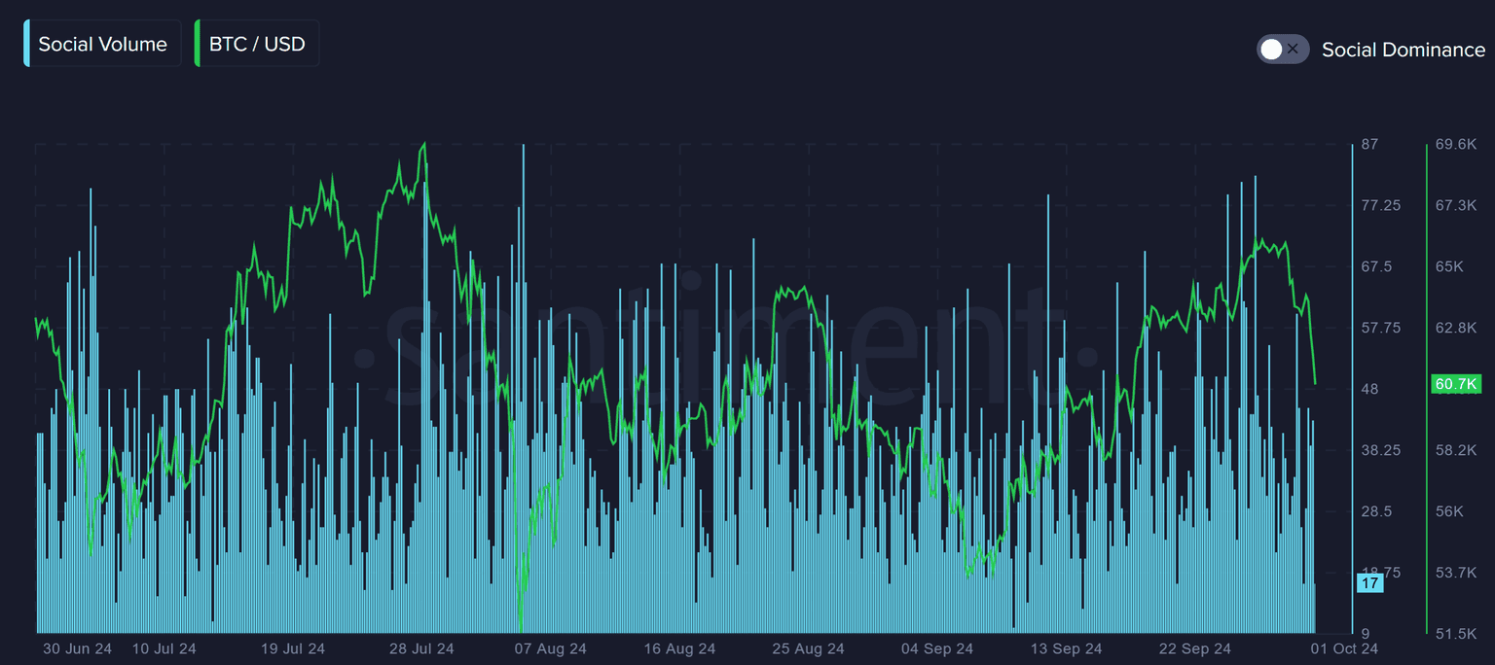1495x665 pixels.
Task: Click the Social Dominance label text
Action: point(1403,50)
